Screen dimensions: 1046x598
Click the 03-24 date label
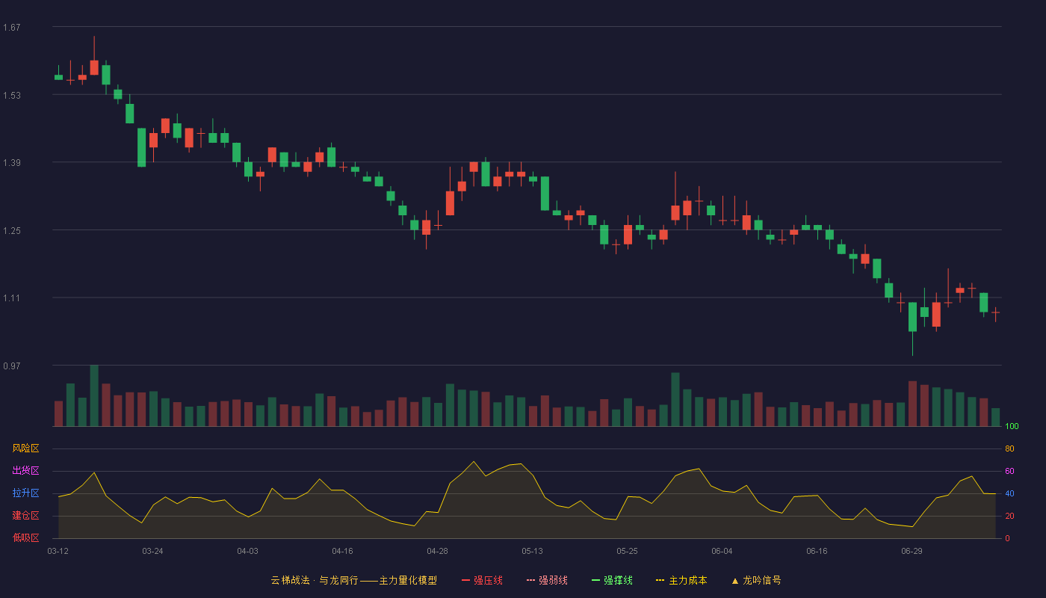pos(152,551)
